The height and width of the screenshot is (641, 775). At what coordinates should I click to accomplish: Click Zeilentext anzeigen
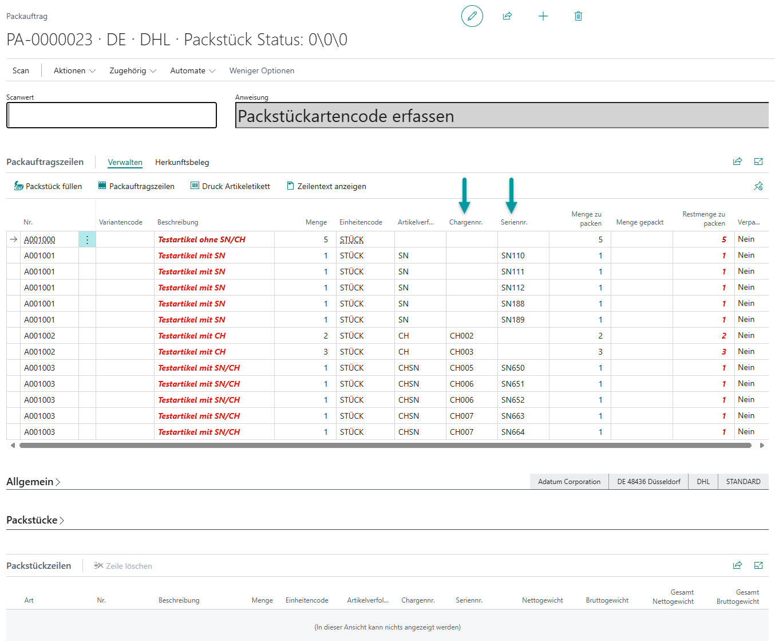click(x=326, y=186)
